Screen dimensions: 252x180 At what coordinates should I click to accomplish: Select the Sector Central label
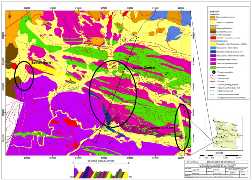143,68
